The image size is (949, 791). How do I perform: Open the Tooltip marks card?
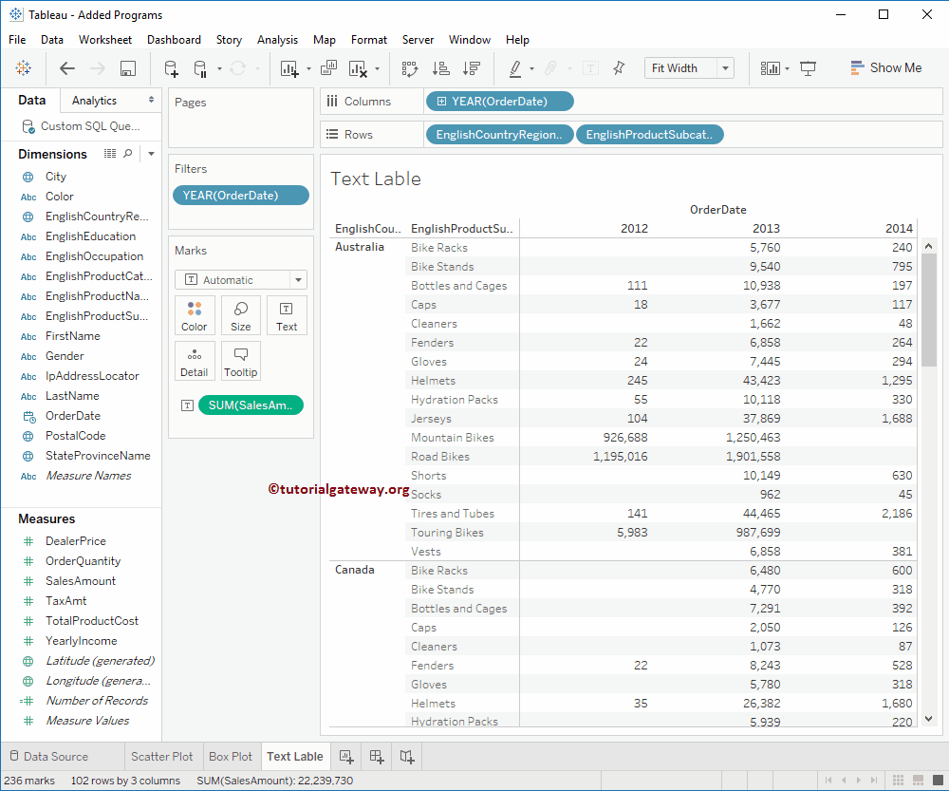(x=241, y=361)
